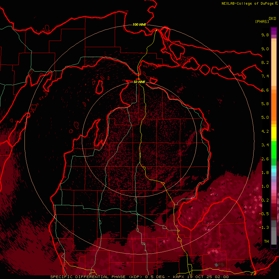Click the -0.5 color scale value
The height and width of the screenshot is (279, 279).
(x=264, y=214)
